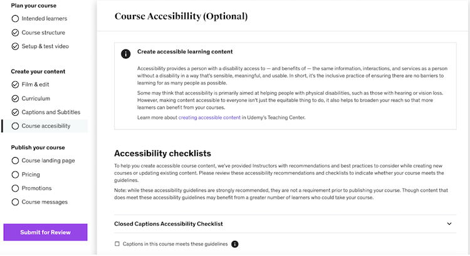The image size is (470, 256).
Task: Click the info icon beside Create accessible learning content
Action: pos(126,54)
